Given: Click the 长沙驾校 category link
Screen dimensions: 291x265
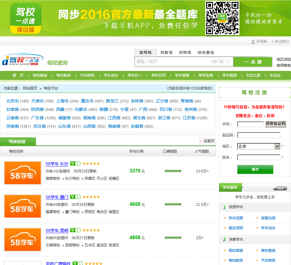Looking at the screenshot, I should click(72, 178).
